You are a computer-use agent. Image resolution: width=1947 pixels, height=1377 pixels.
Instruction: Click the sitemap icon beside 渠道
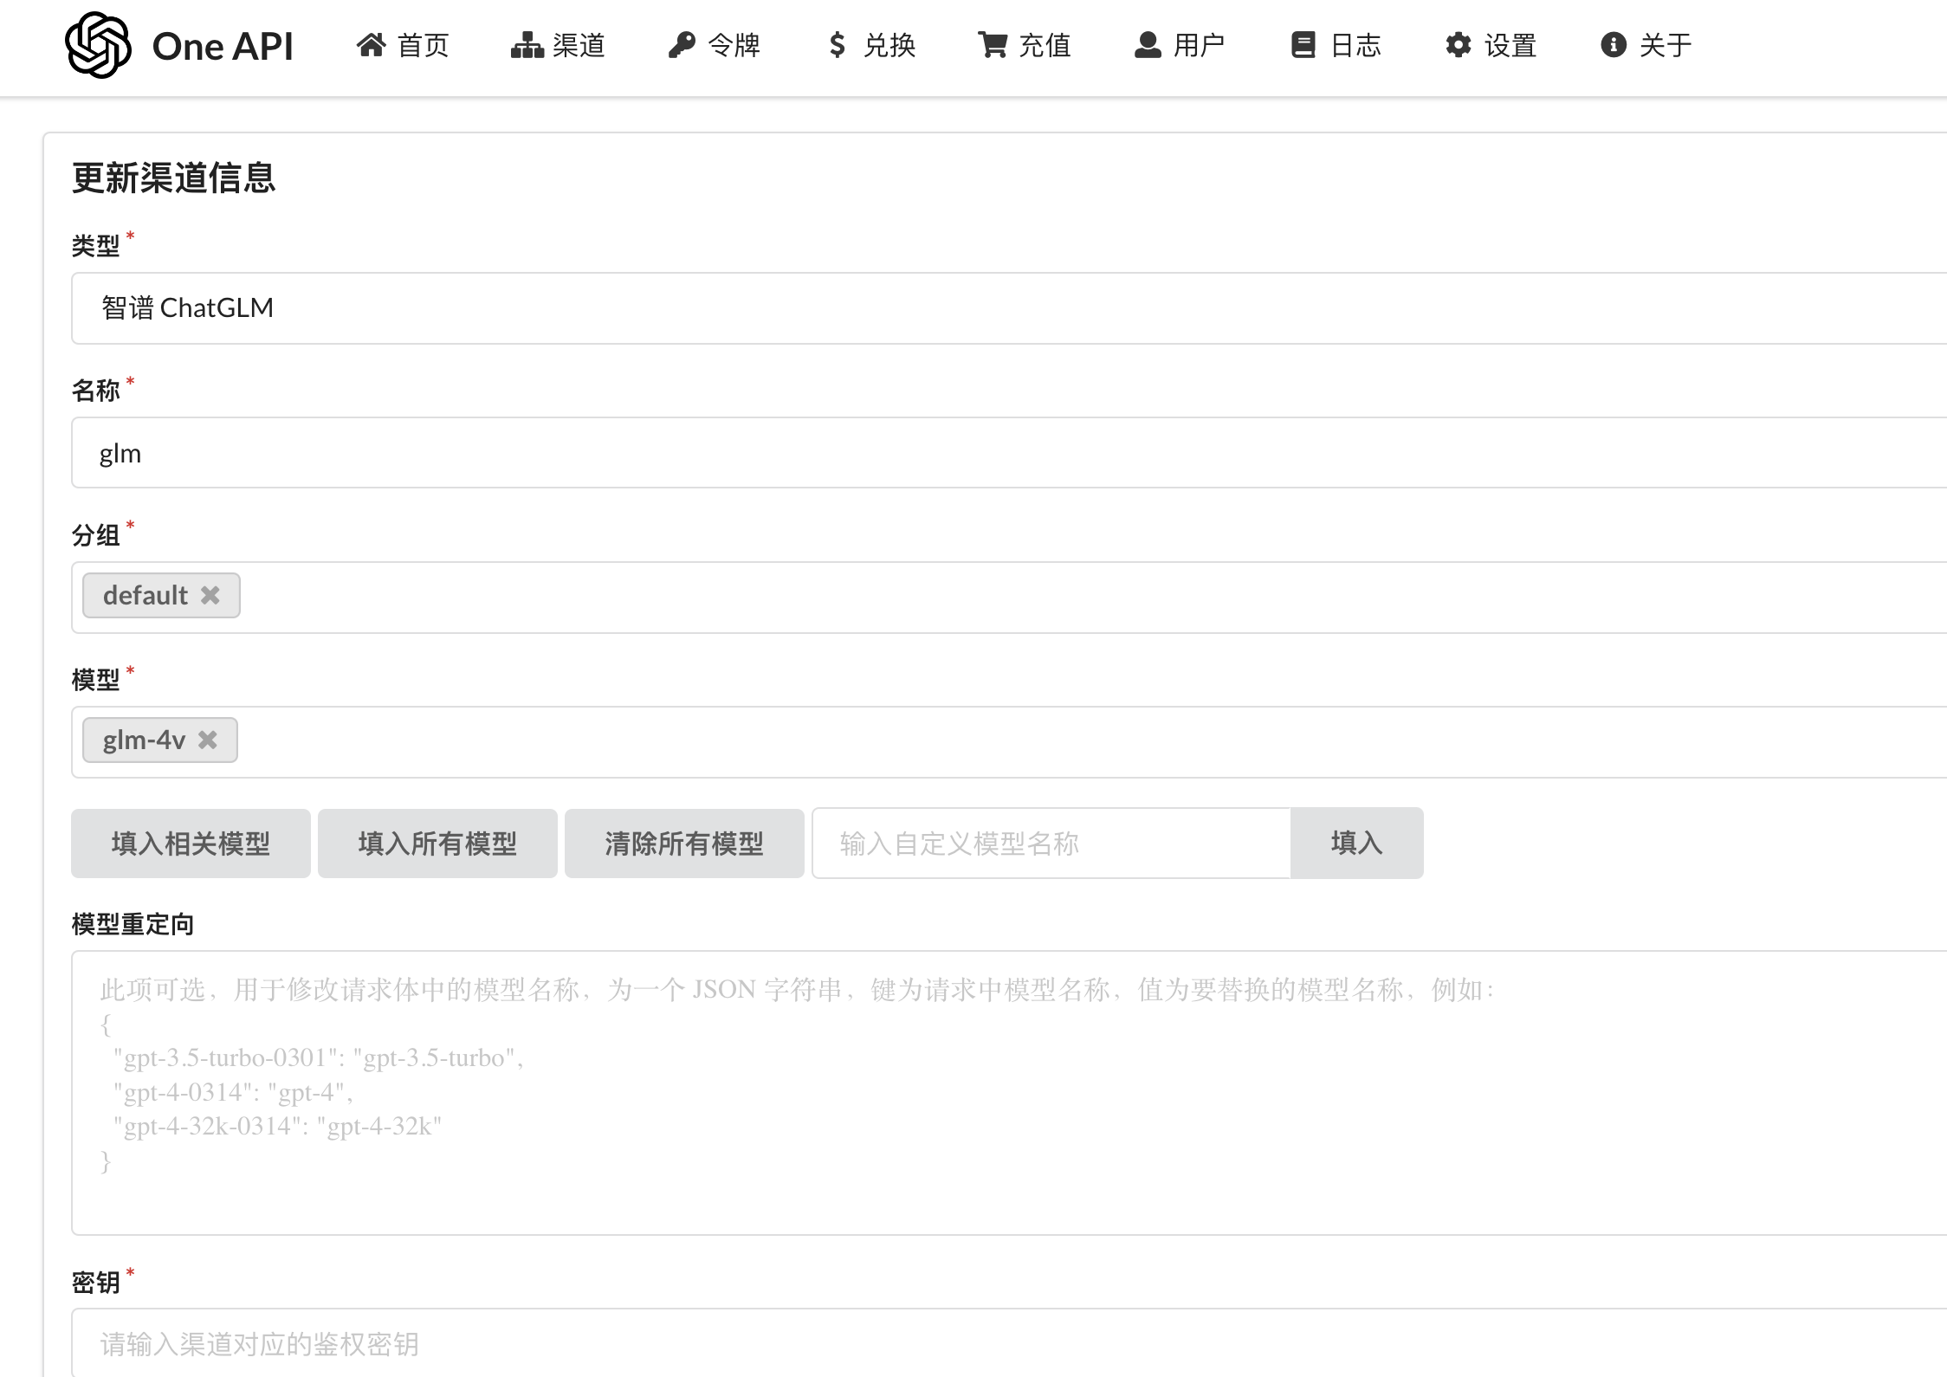[527, 45]
